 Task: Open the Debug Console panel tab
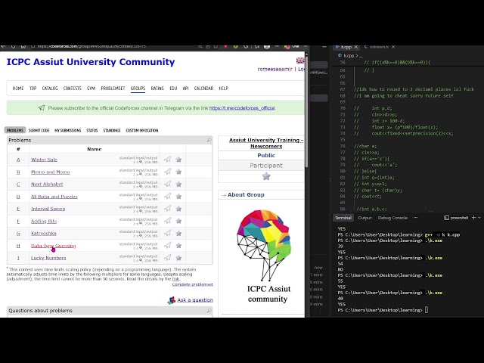pyautogui.click(x=392, y=218)
